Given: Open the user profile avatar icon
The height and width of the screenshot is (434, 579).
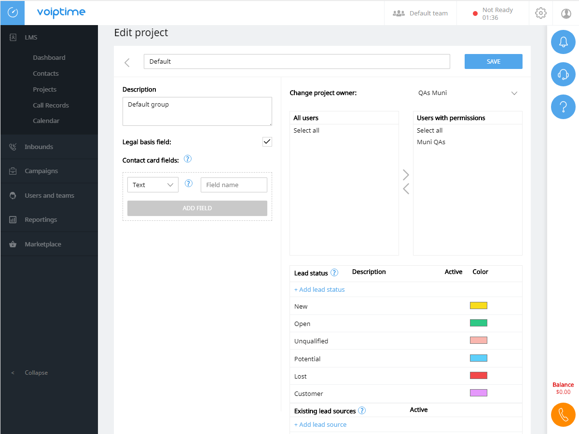Looking at the screenshot, I should point(566,14).
